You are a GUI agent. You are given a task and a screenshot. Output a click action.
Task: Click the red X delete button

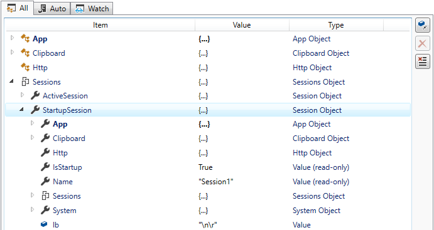pyautogui.click(x=422, y=44)
